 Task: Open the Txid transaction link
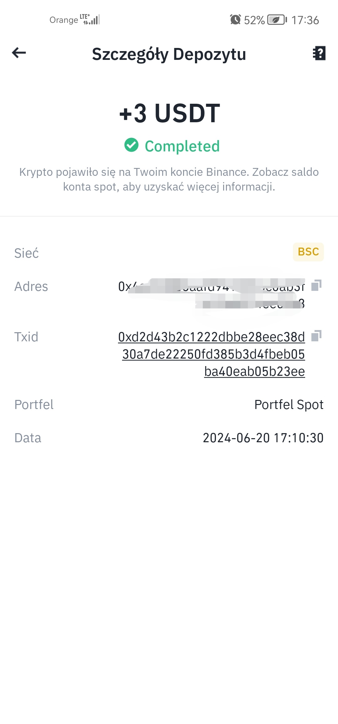click(212, 354)
